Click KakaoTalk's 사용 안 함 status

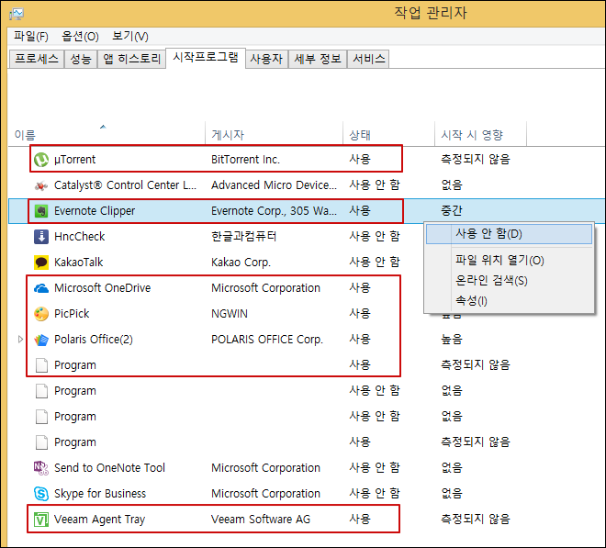pos(374,262)
